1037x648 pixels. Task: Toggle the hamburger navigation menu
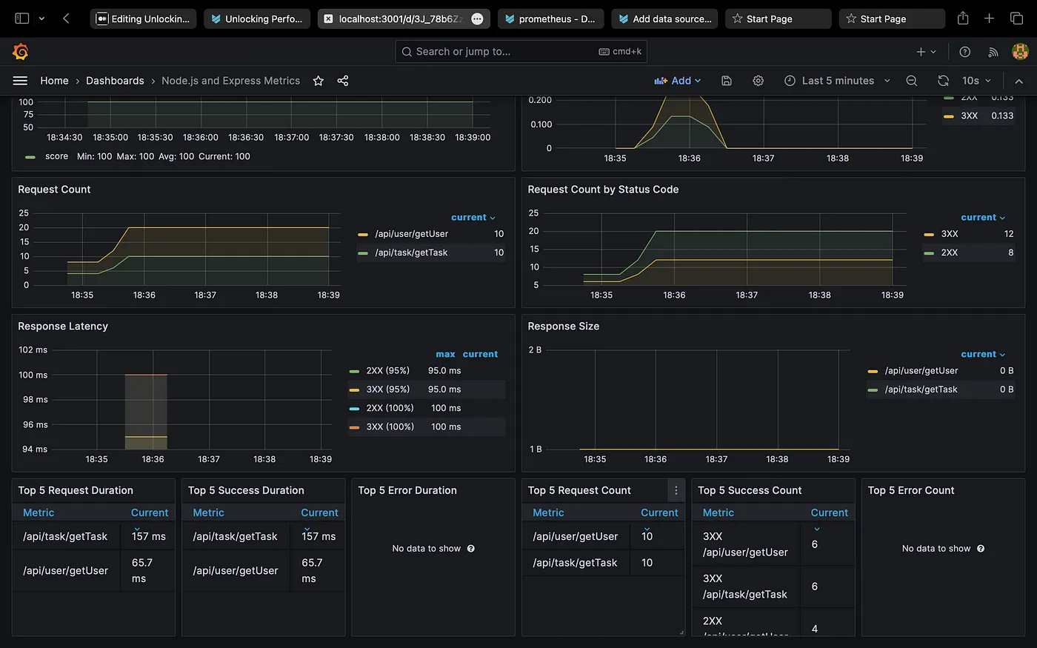tap(20, 81)
